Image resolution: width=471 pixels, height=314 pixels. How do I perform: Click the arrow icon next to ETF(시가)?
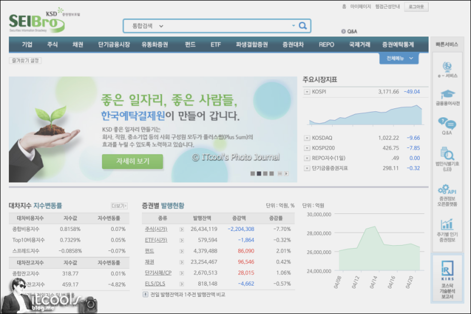click(182, 240)
